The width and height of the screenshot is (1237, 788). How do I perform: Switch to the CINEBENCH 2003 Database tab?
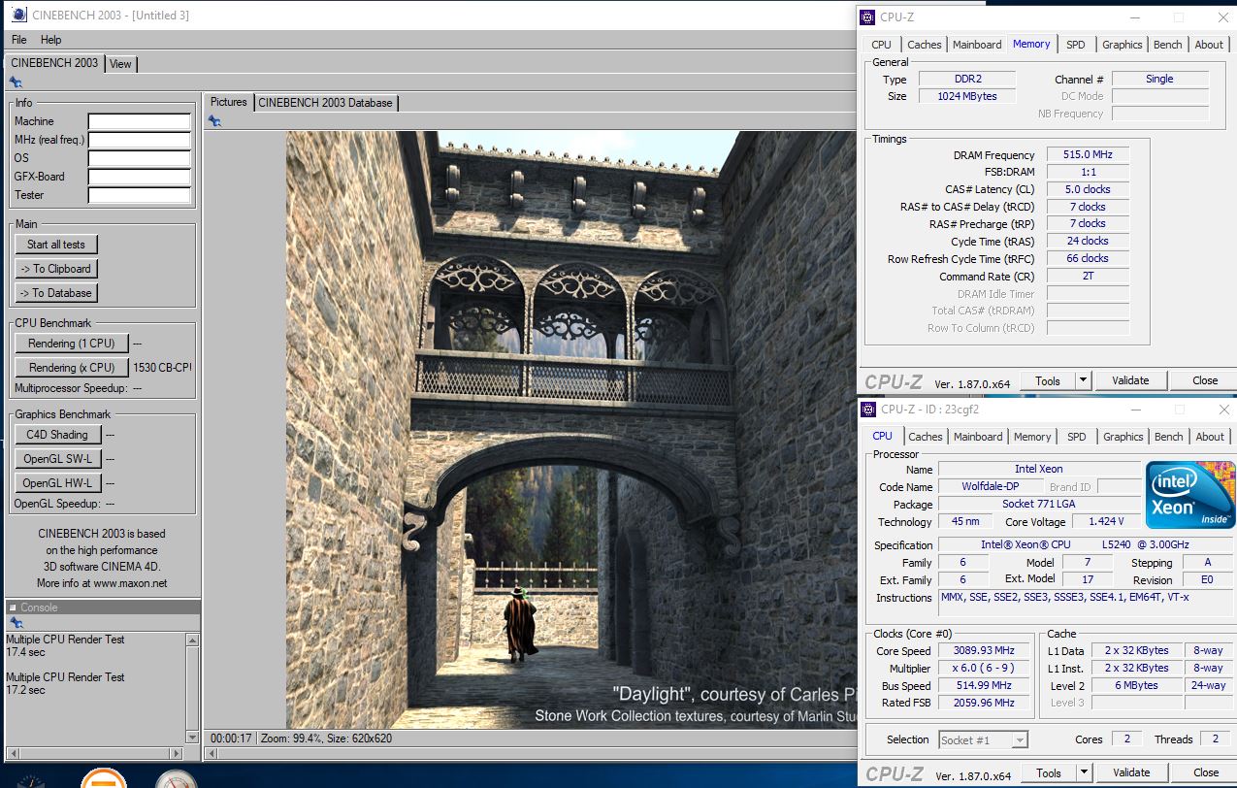click(x=325, y=102)
